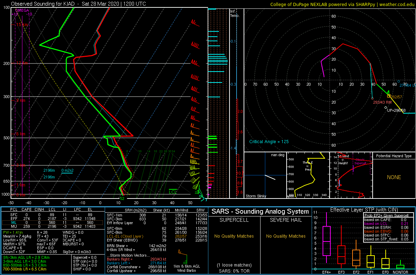Click the OMEGA label on the skew-T
416x275 pixels.
point(22,10)
